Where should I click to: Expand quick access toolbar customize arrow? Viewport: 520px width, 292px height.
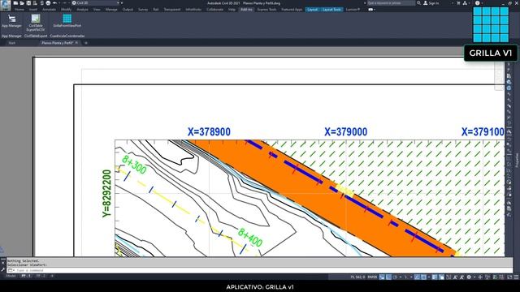coord(122,3)
